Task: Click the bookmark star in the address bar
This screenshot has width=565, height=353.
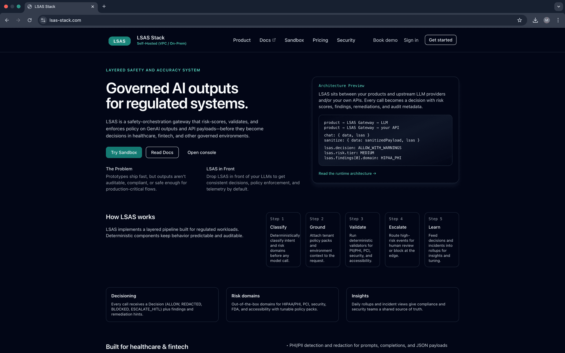Action: (x=520, y=20)
